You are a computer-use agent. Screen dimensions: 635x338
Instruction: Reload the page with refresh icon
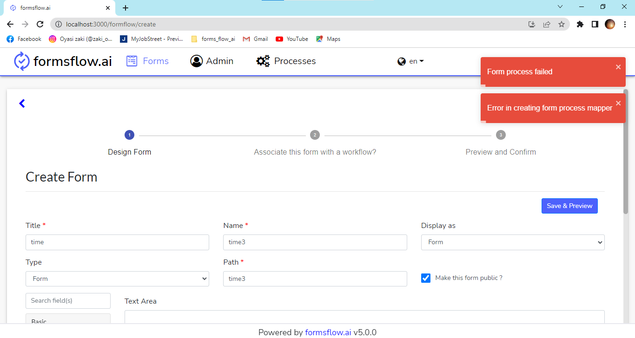40,24
